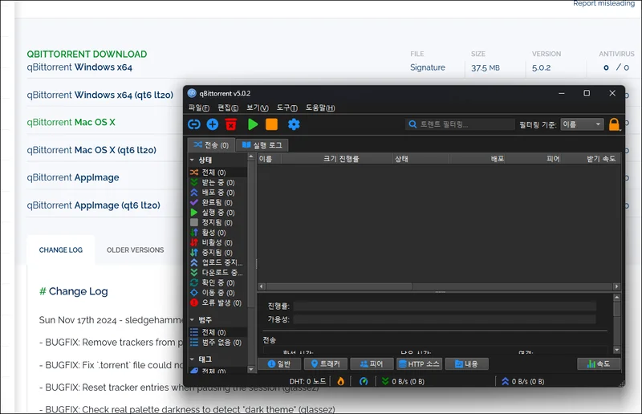Open HTTP 소스 tab
The image size is (642, 414).
click(x=419, y=363)
